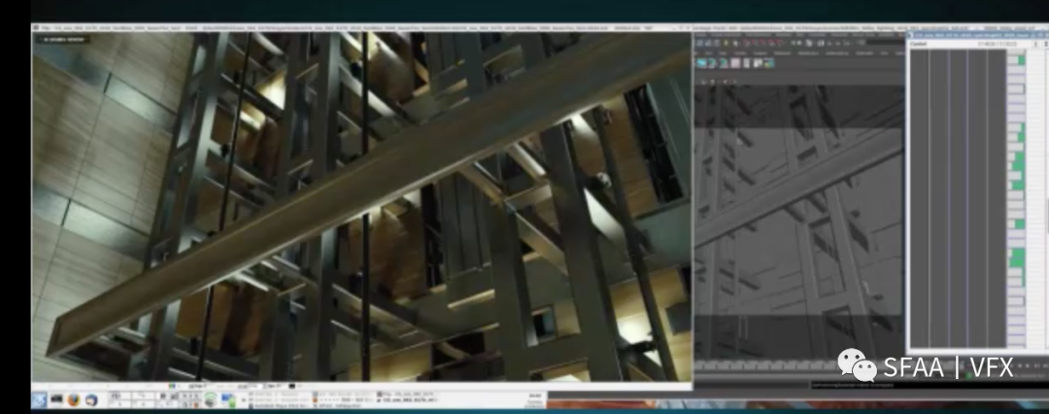This screenshot has width=1049, height=414.
Task: Click on the Maya time slider
Action: 796,365
